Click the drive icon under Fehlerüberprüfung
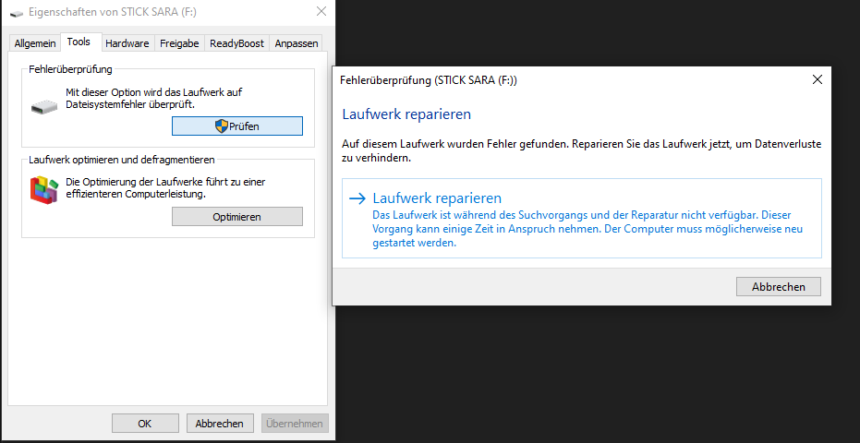 point(43,107)
